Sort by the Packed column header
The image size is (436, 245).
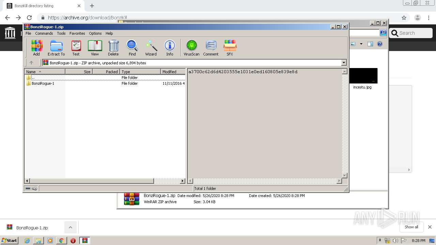[106, 71]
